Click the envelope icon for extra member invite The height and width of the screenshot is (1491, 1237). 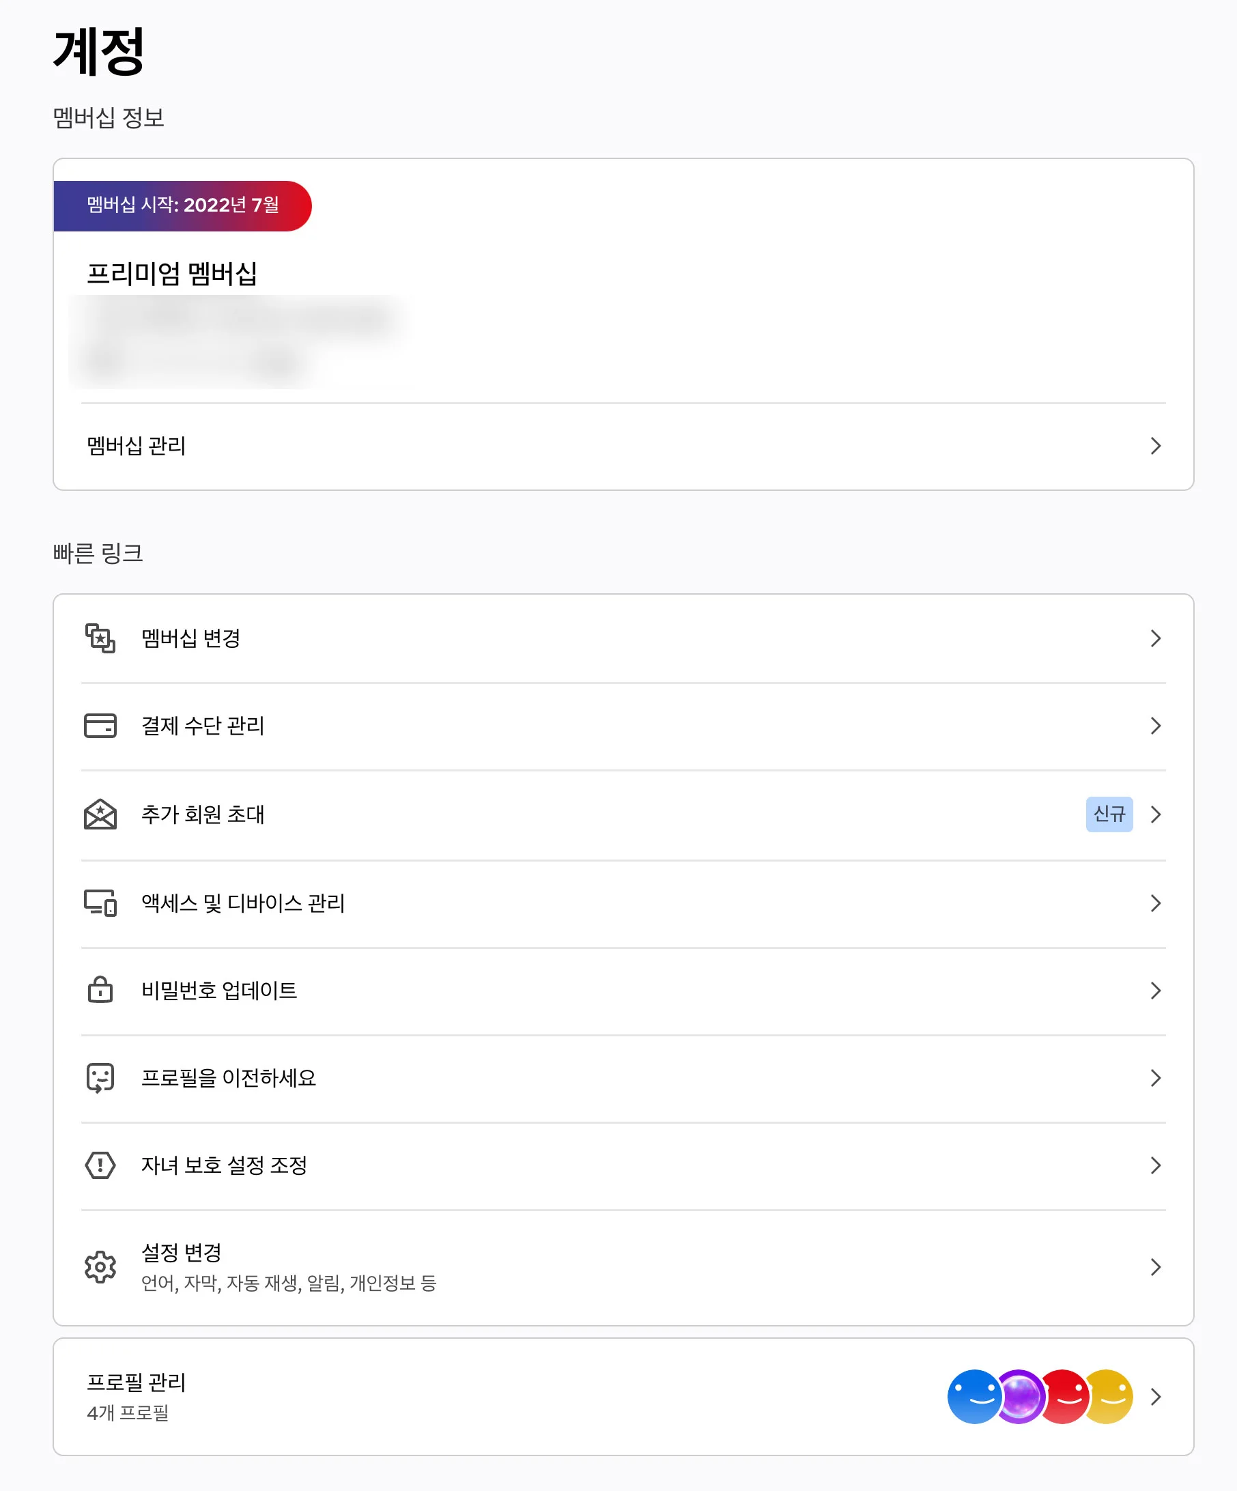(x=100, y=814)
